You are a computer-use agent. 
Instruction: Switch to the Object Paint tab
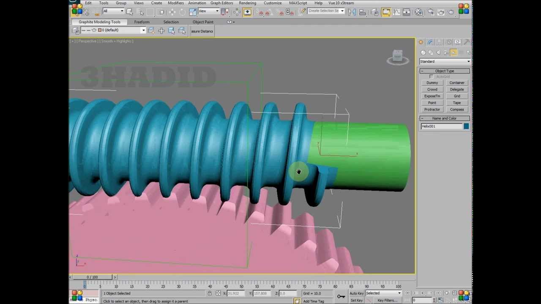tap(203, 22)
